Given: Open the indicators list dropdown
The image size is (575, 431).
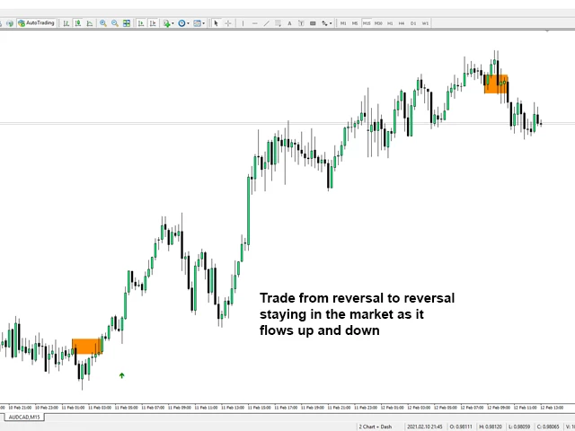Looking at the screenshot, I should pos(168,22).
